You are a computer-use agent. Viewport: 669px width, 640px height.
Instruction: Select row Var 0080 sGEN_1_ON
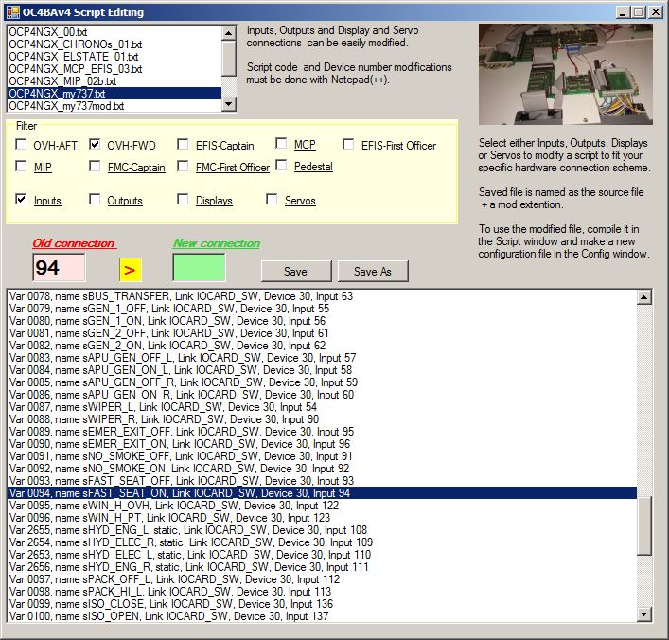[x=322, y=321]
